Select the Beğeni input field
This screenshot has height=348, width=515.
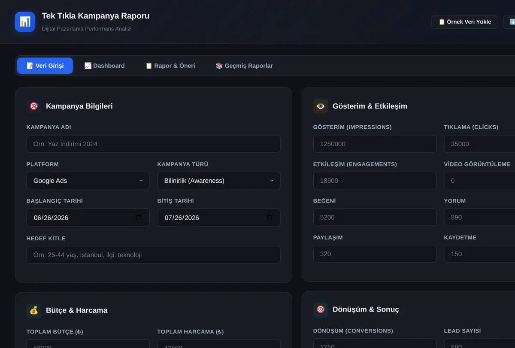tap(375, 218)
